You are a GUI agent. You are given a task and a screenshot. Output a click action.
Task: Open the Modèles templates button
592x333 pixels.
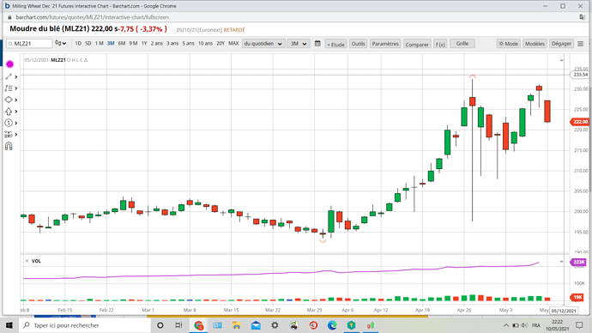pyautogui.click(x=535, y=44)
